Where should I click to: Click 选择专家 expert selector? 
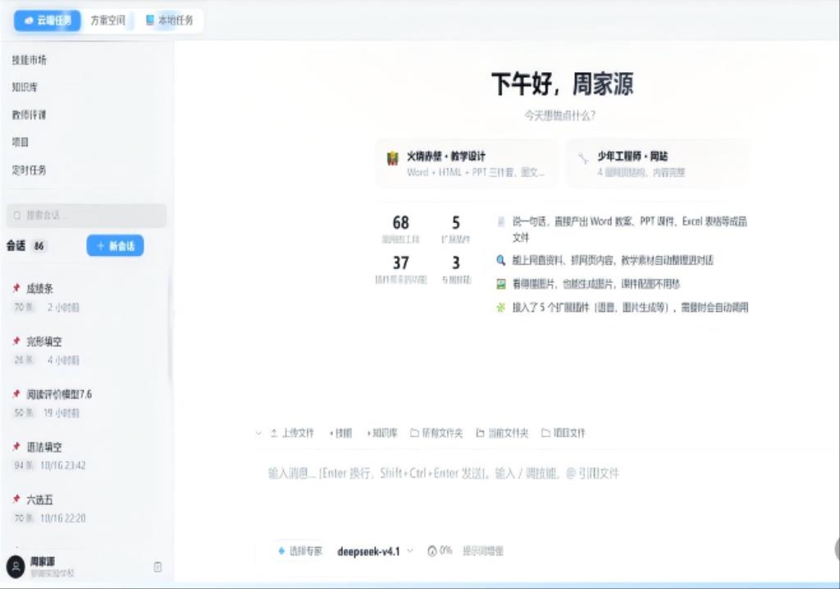[x=300, y=551]
